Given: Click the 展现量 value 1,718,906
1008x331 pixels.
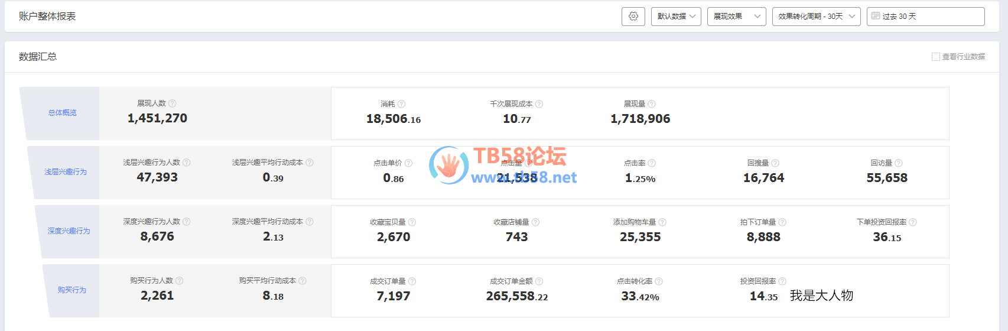Looking at the screenshot, I should (640, 119).
